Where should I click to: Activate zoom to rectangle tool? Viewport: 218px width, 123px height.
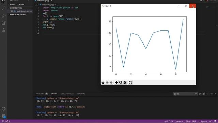[121, 83]
